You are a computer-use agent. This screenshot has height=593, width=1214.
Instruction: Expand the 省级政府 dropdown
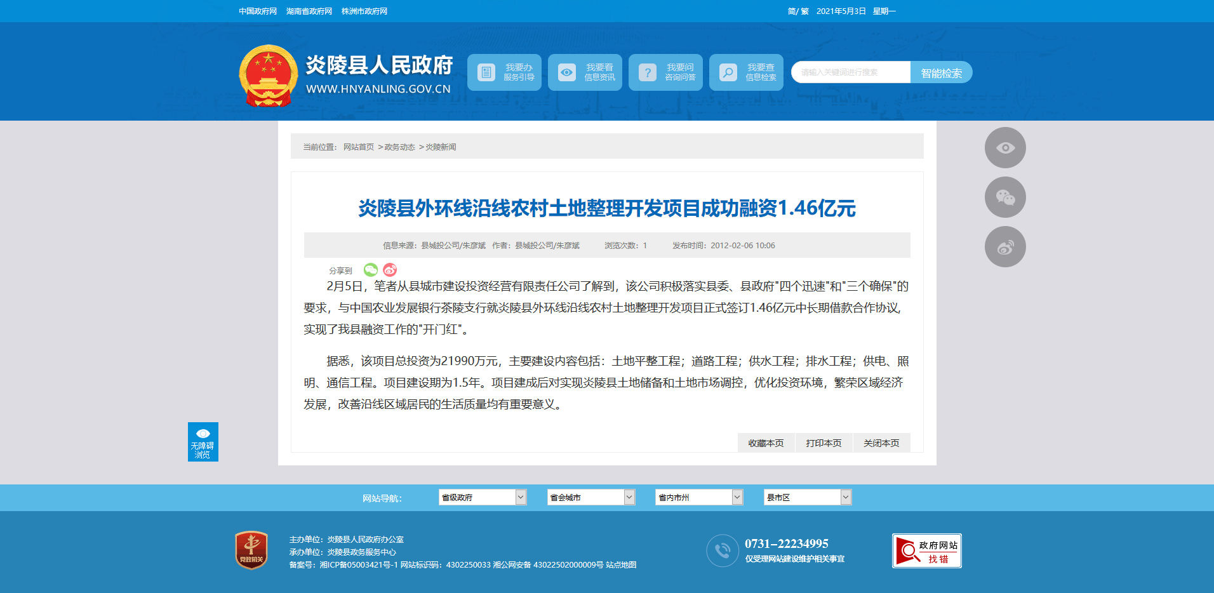[482, 497]
